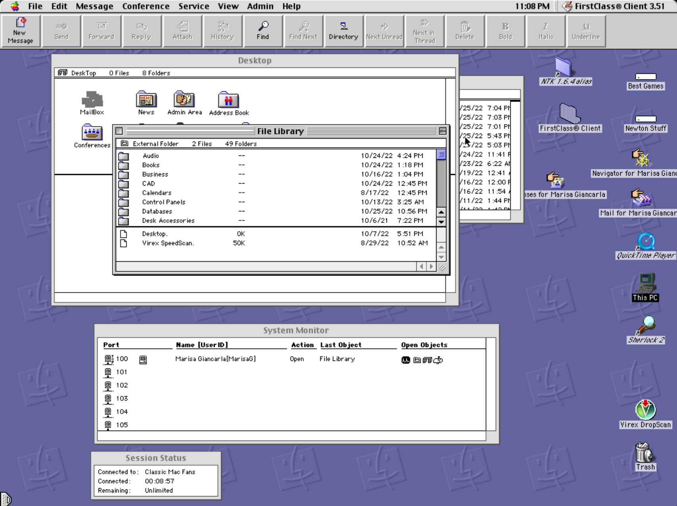The height and width of the screenshot is (506, 677).
Task: Click the Attach toolbar button
Action: point(182,31)
